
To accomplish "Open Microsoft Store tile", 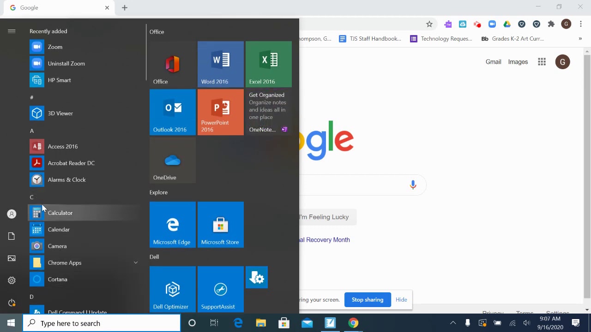I will click(x=221, y=225).
